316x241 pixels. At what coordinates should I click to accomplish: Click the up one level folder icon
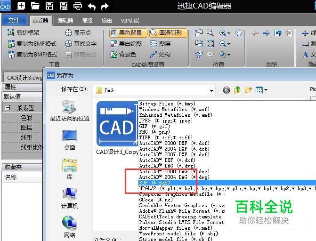(237, 90)
